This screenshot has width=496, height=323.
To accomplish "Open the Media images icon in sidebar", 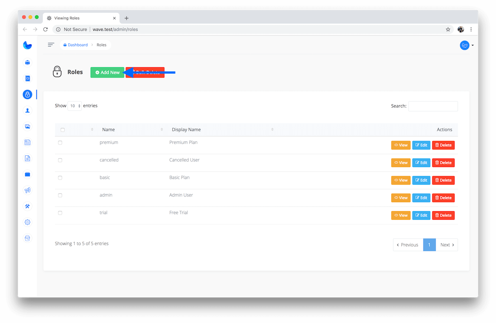I will point(27,126).
